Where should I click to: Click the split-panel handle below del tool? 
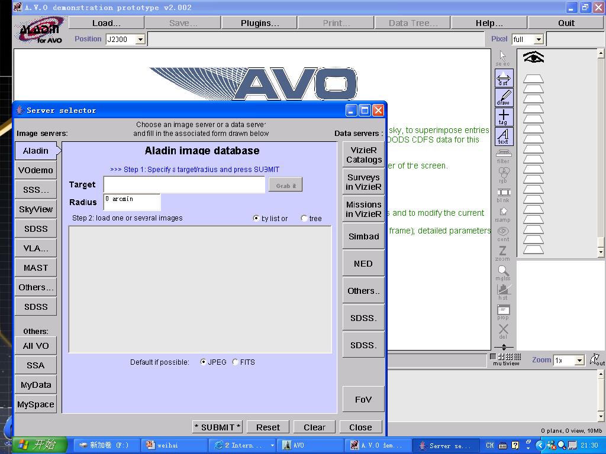point(504,347)
